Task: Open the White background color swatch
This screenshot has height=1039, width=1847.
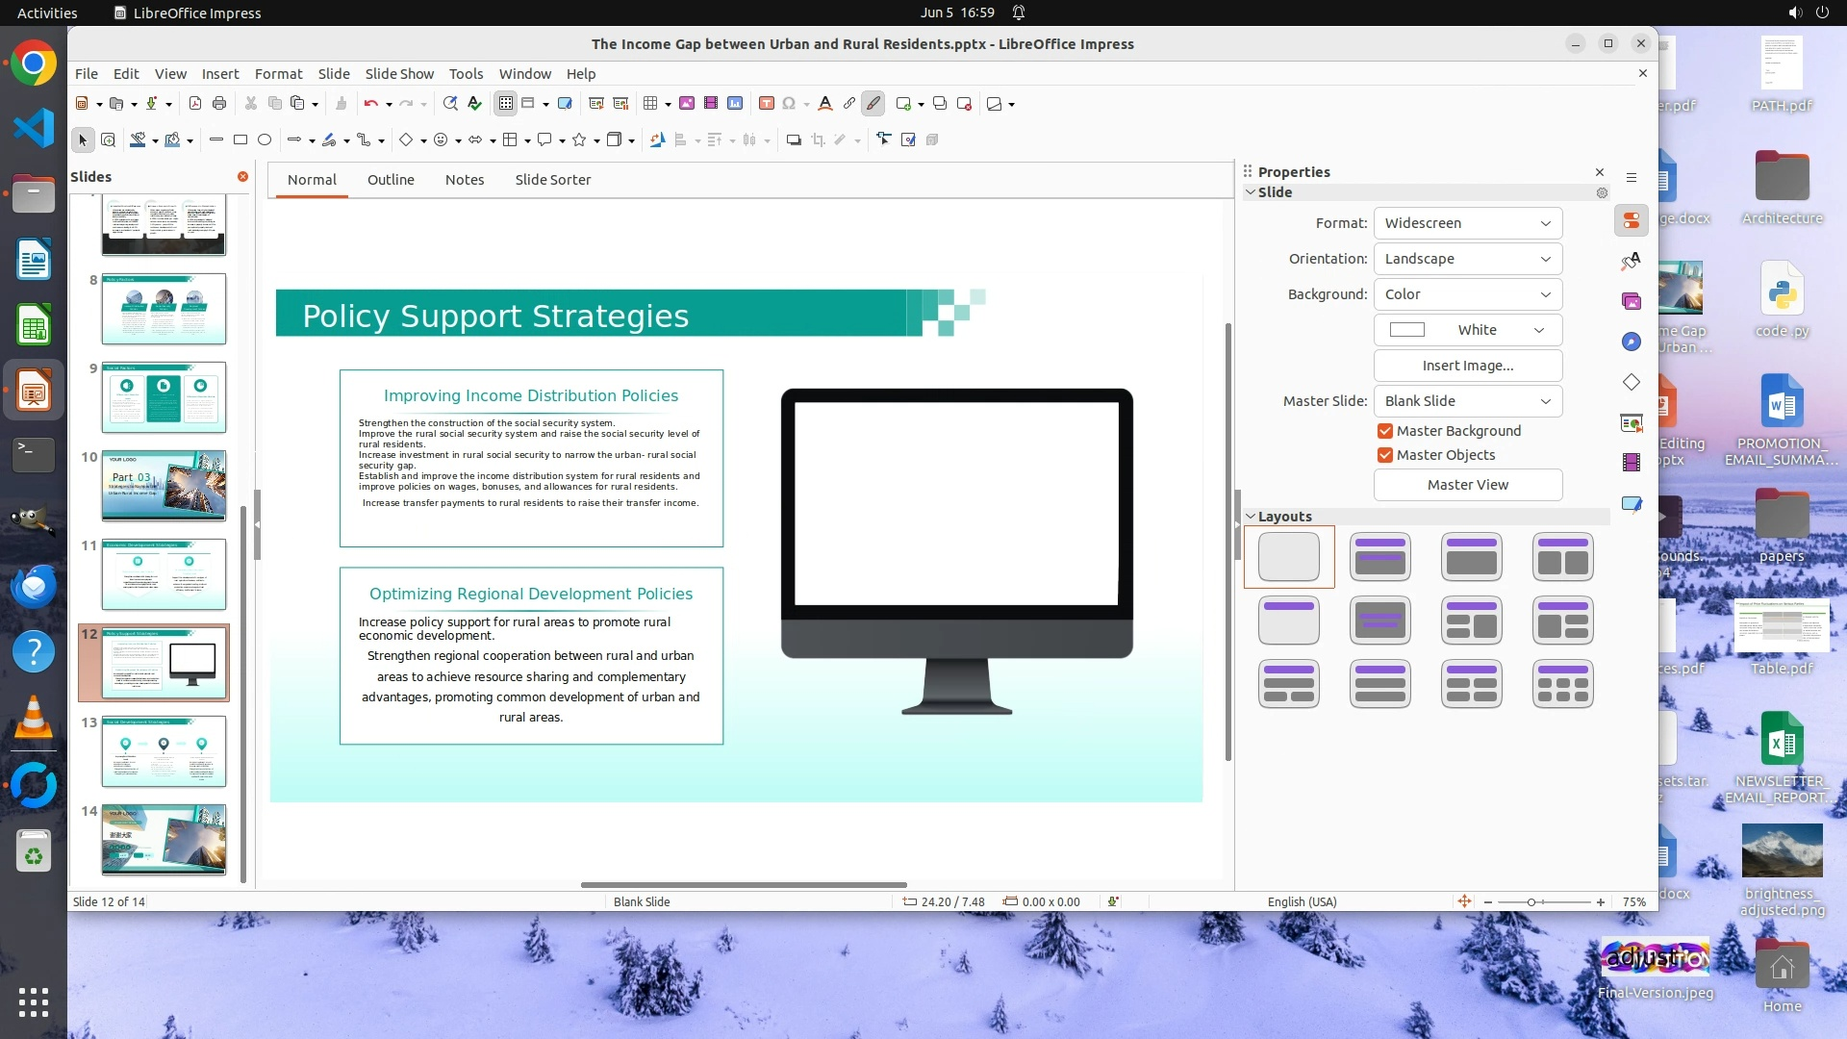Action: coord(1467,330)
